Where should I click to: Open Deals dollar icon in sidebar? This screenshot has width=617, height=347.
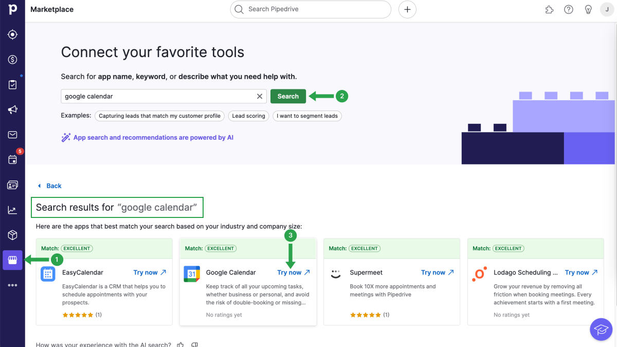pyautogui.click(x=12, y=60)
